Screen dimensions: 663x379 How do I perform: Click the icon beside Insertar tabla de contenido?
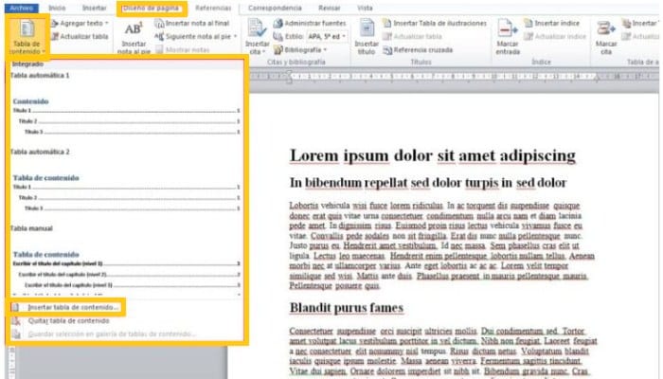[16, 307]
